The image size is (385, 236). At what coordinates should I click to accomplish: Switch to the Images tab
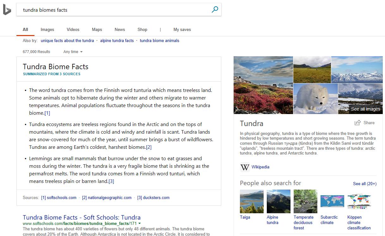tap(47, 29)
